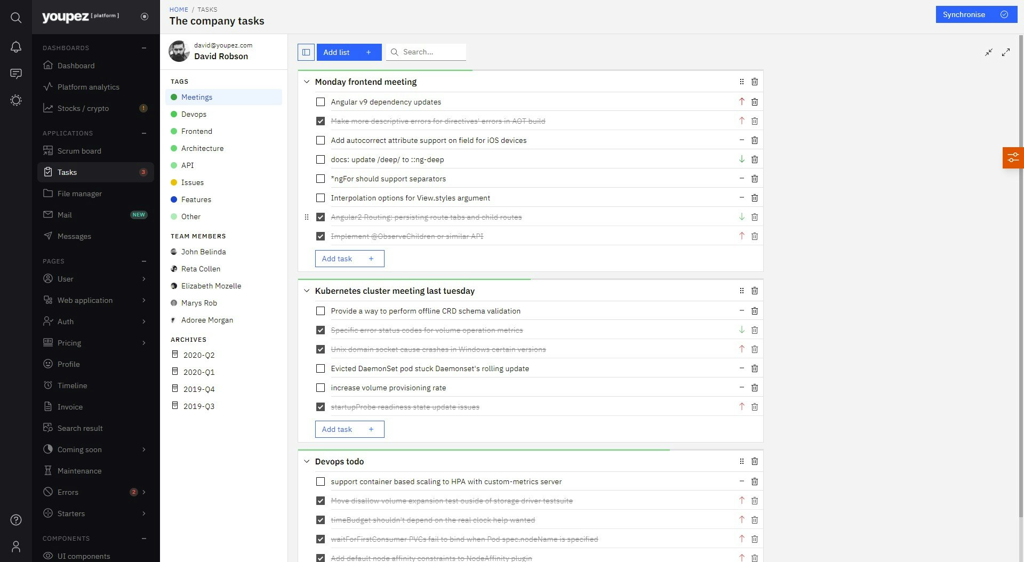Select the yellow Issues tag dot
Image resolution: width=1024 pixels, height=562 pixels.
(x=174, y=182)
